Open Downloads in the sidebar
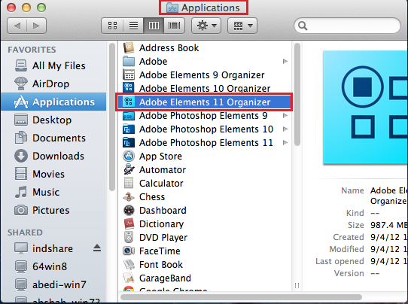This screenshot has width=408, height=304. pos(53,156)
